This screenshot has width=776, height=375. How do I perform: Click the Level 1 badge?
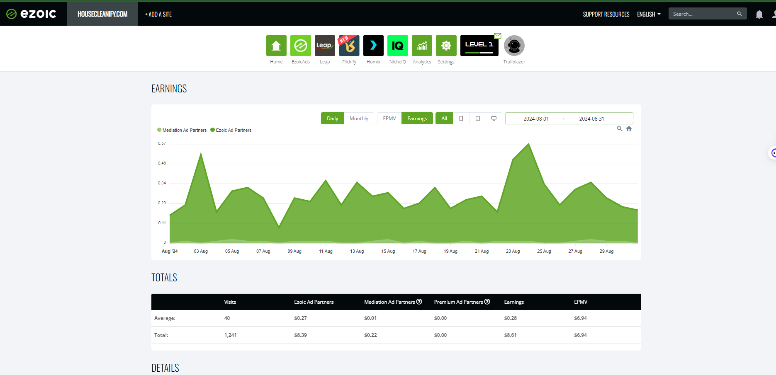(479, 46)
